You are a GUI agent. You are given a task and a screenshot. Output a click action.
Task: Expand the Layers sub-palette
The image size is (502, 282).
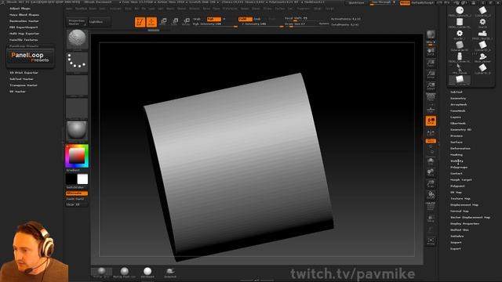pyautogui.click(x=456, y=117)
